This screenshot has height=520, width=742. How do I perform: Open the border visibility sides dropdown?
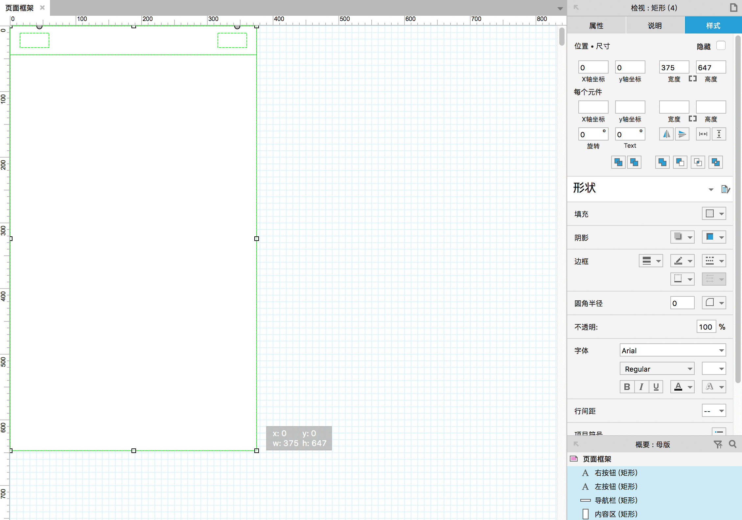[683, 279]
